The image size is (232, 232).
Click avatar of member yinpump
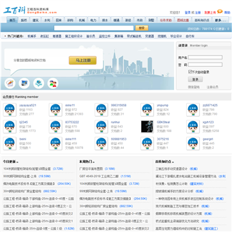[x=147, y=110]
